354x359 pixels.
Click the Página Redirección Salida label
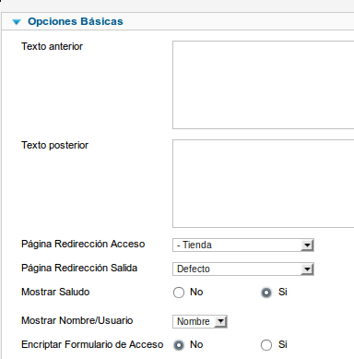click(79, 268)
